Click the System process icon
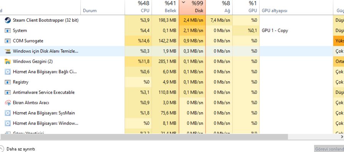This screenshot has width=344, height=152. click(8, 30)
